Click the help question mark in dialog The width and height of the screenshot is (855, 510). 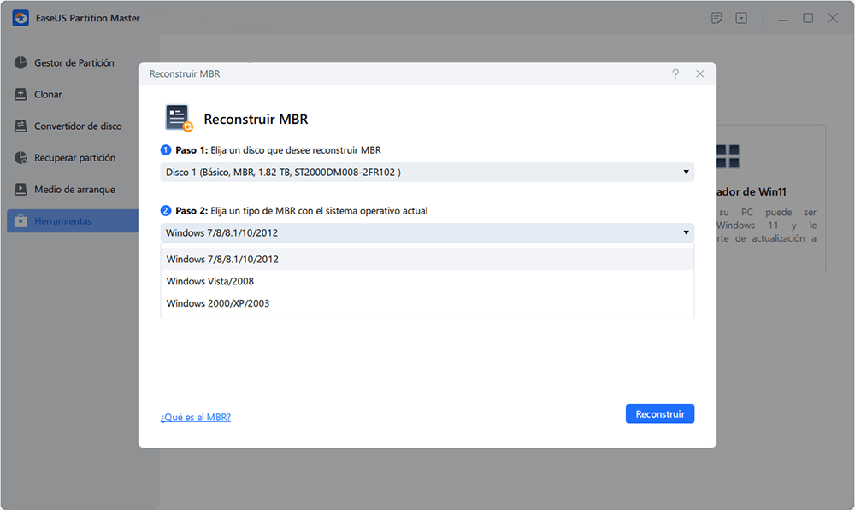675,73
